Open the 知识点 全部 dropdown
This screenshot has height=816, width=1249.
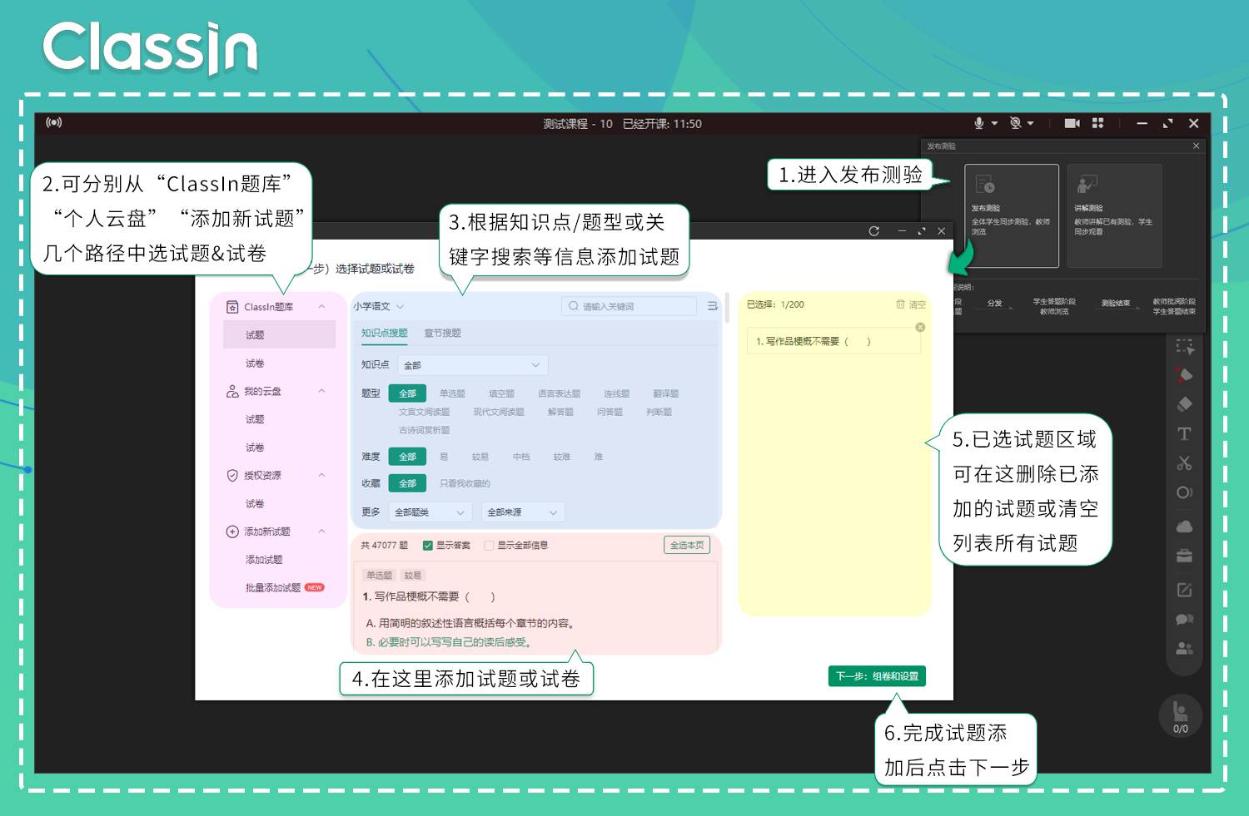coord(473,365)
